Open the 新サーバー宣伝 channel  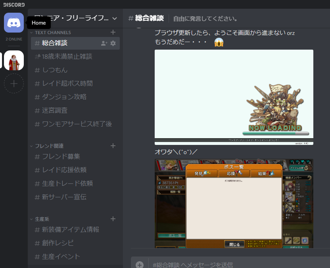pos(75,197)
